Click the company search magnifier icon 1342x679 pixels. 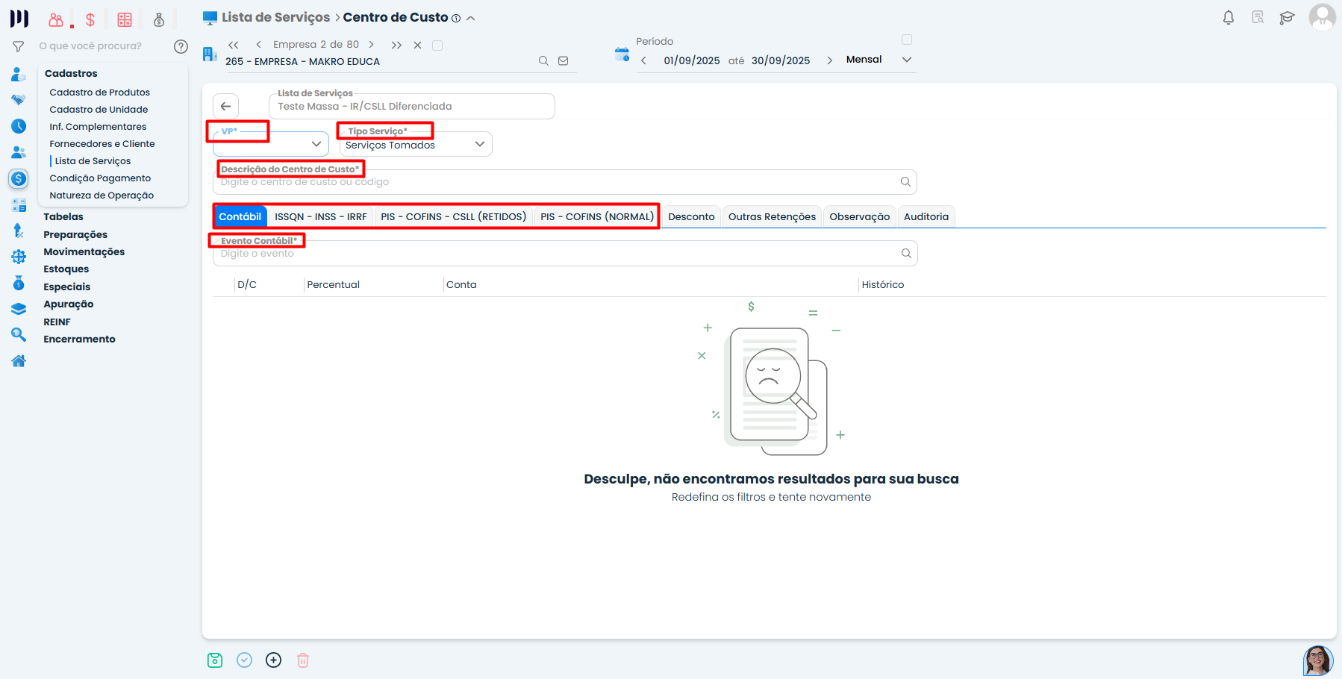click(x=543, y=61)
